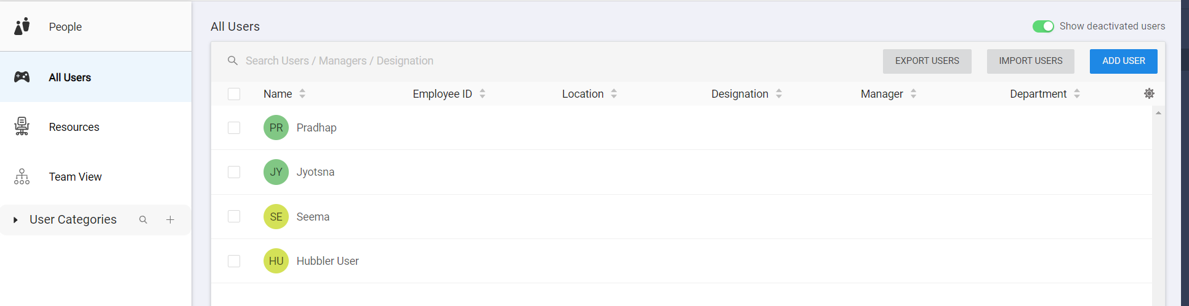Sort the table by Name column
Image resolution: width=1189 pixels, height=306 pixels.
point(302,94)
